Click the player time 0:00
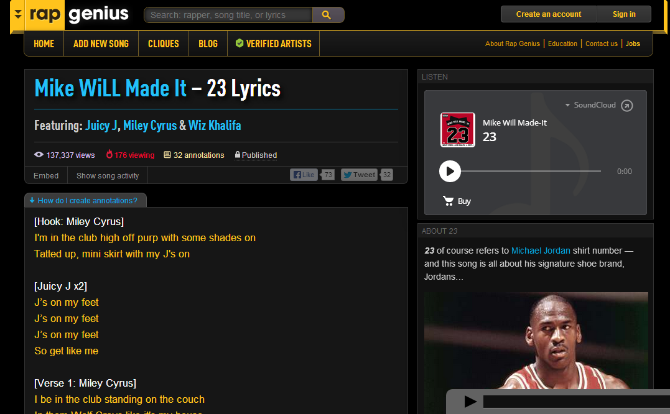Viewport: 670px width, 414px height. (625, 171)
